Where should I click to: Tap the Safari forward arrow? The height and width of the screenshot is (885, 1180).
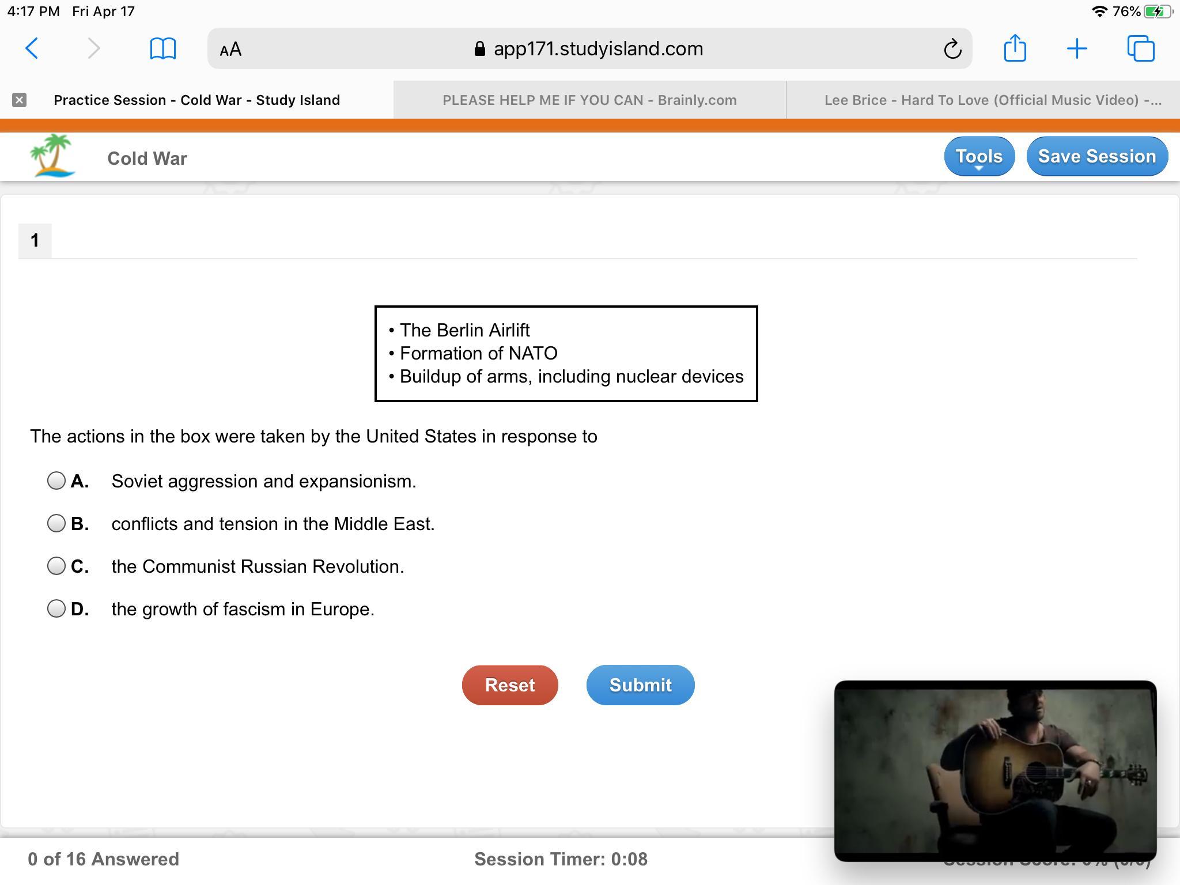click(x=93, y=48)
